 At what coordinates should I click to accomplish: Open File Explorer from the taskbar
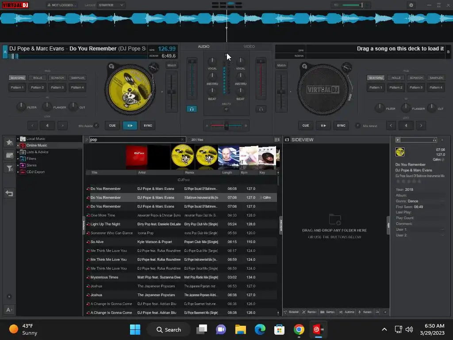(x=240, y=329)
